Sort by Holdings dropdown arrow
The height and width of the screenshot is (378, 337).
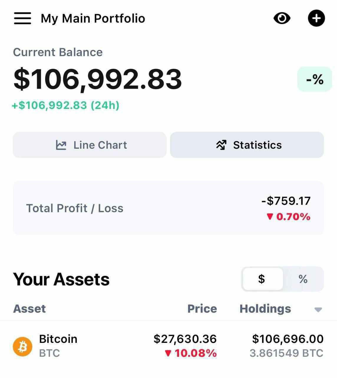click(318, 309)
